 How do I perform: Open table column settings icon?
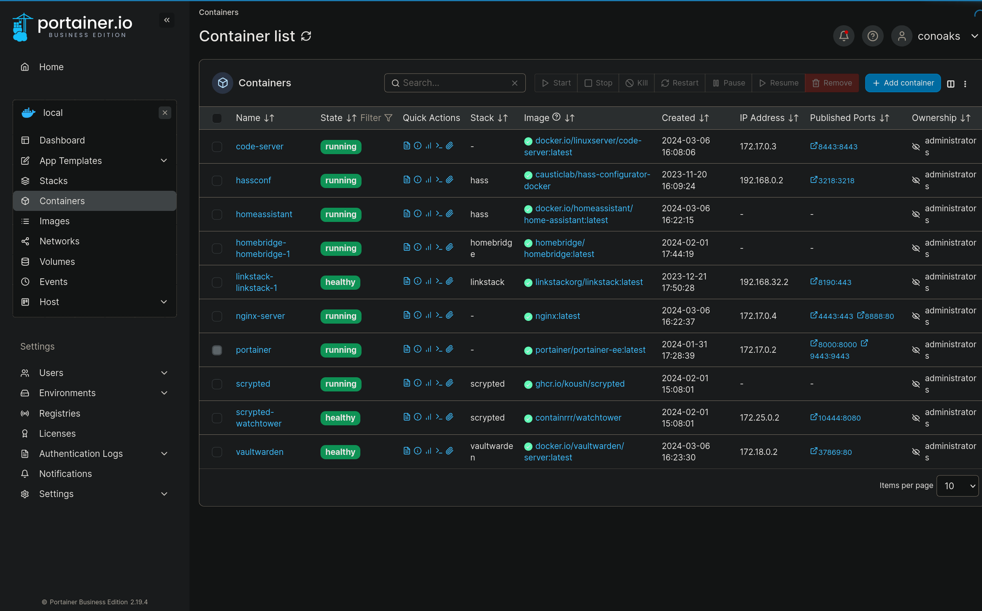tap(951, 83)
